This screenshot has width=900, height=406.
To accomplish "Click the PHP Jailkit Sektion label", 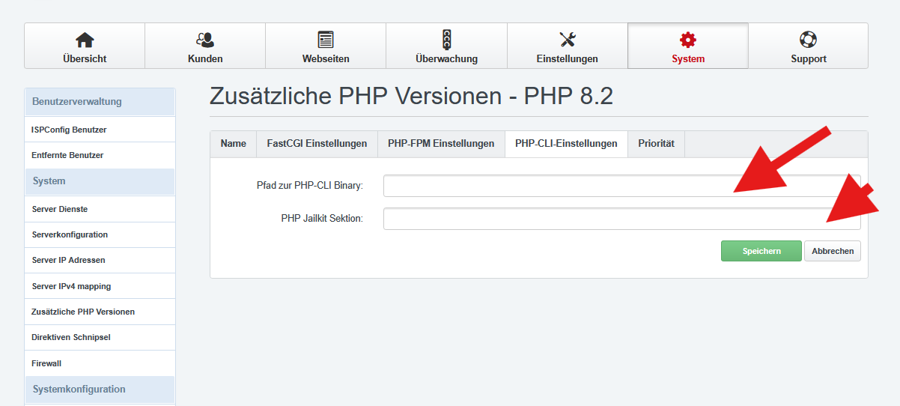I will tap(322, 219).
